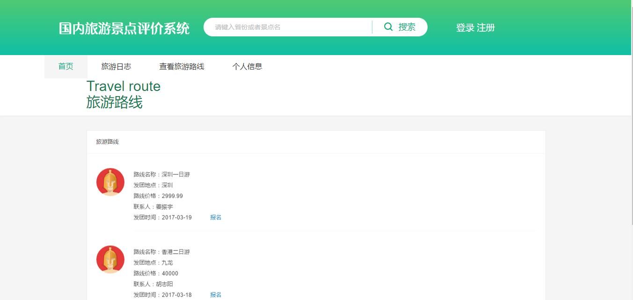Switch to the 旅游日志 tab

coord(116,66)
